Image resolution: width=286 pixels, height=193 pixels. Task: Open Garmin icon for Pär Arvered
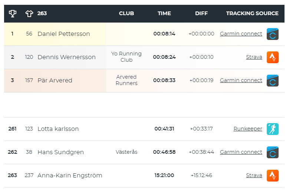(273, 81)
